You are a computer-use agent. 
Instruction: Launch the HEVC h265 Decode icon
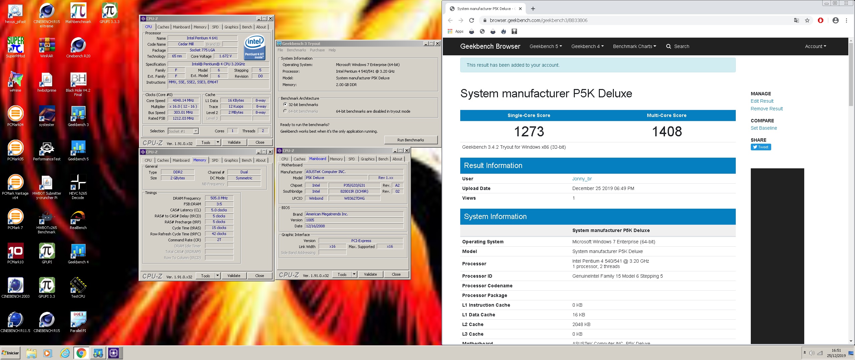(x=78, y=187)
